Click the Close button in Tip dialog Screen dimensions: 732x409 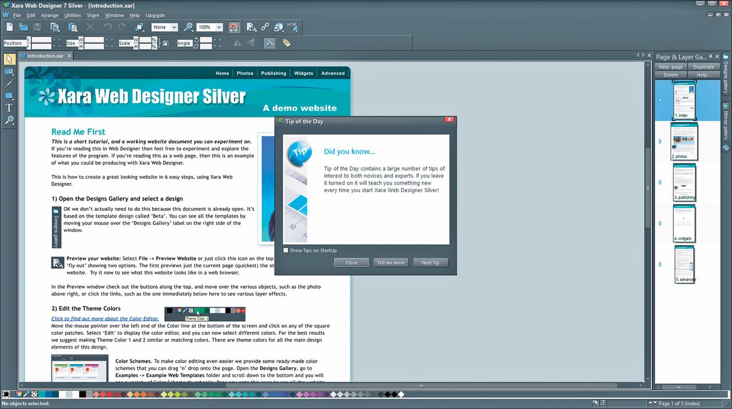click(x=352, y=263)
